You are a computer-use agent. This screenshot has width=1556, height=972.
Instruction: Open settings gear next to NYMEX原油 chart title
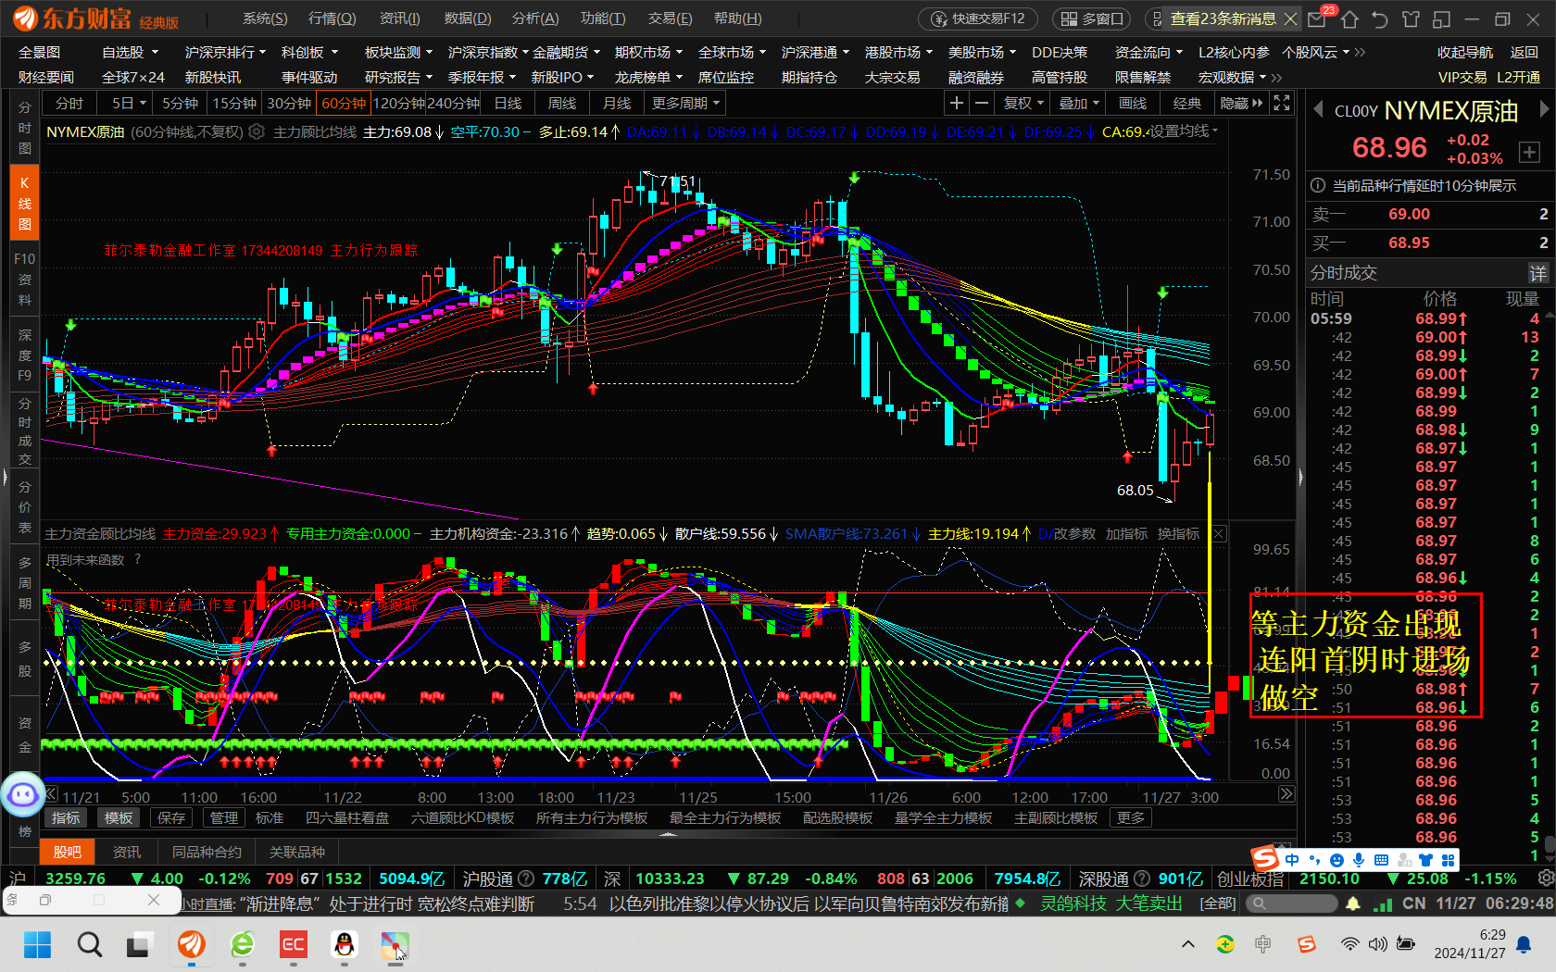point(257,131)
